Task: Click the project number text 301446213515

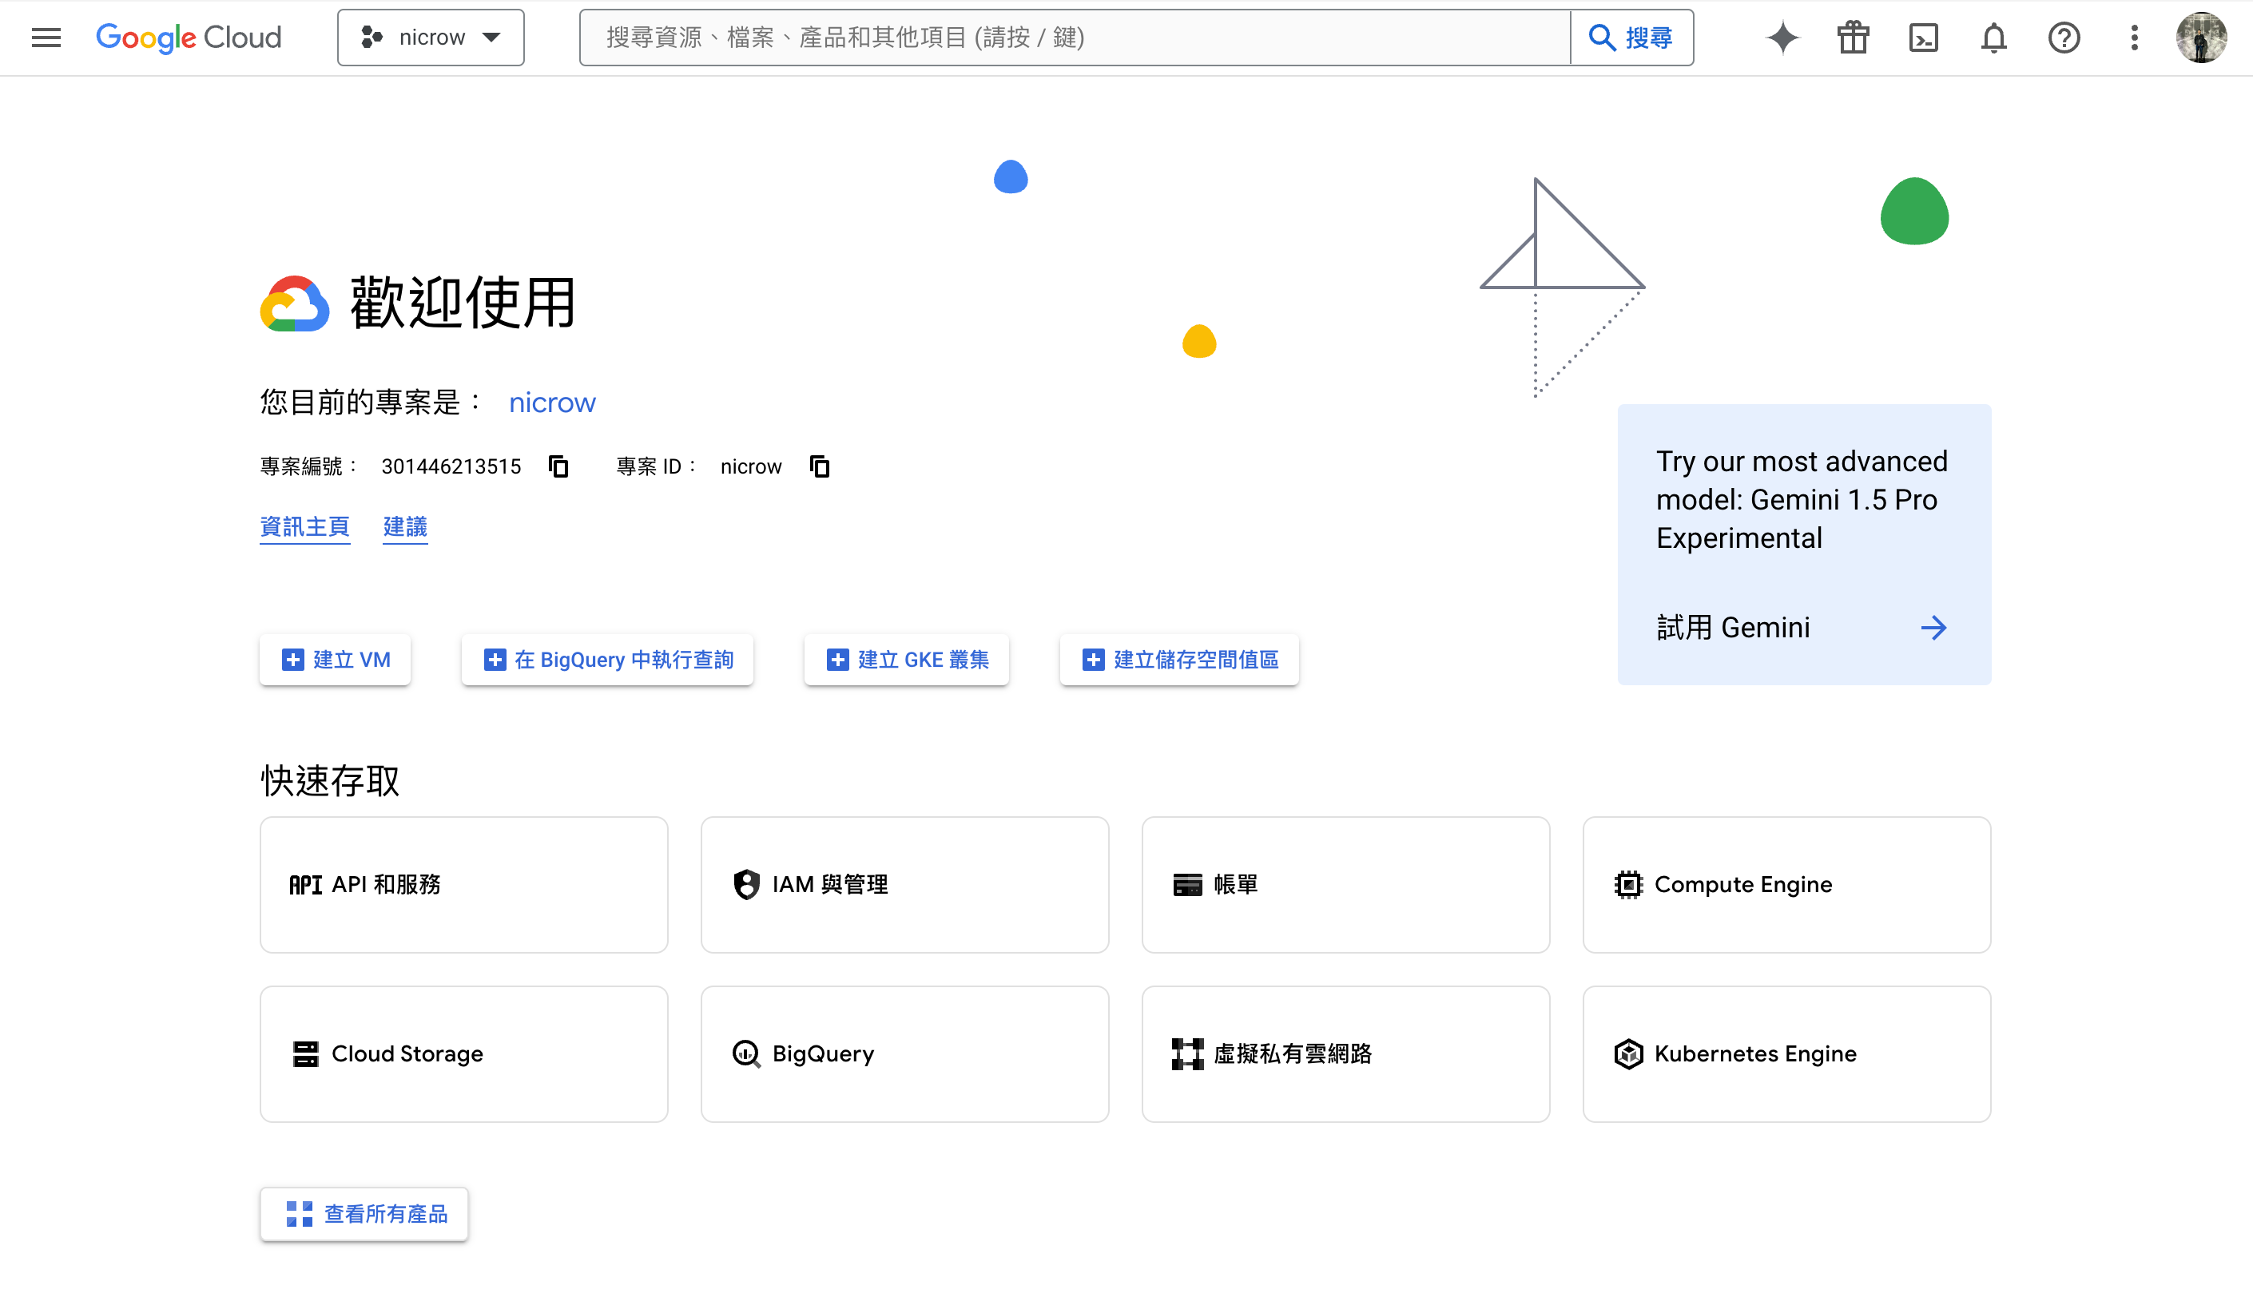Action: 451,466
